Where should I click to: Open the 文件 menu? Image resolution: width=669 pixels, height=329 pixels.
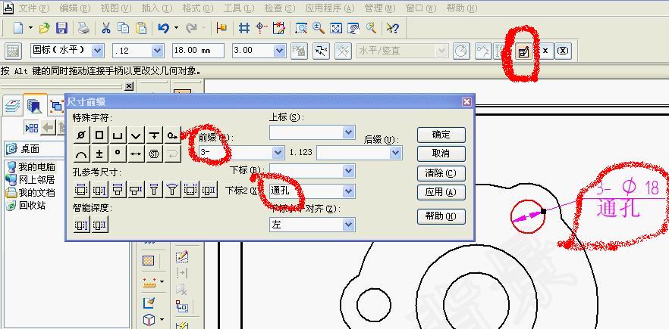[34, 8]
